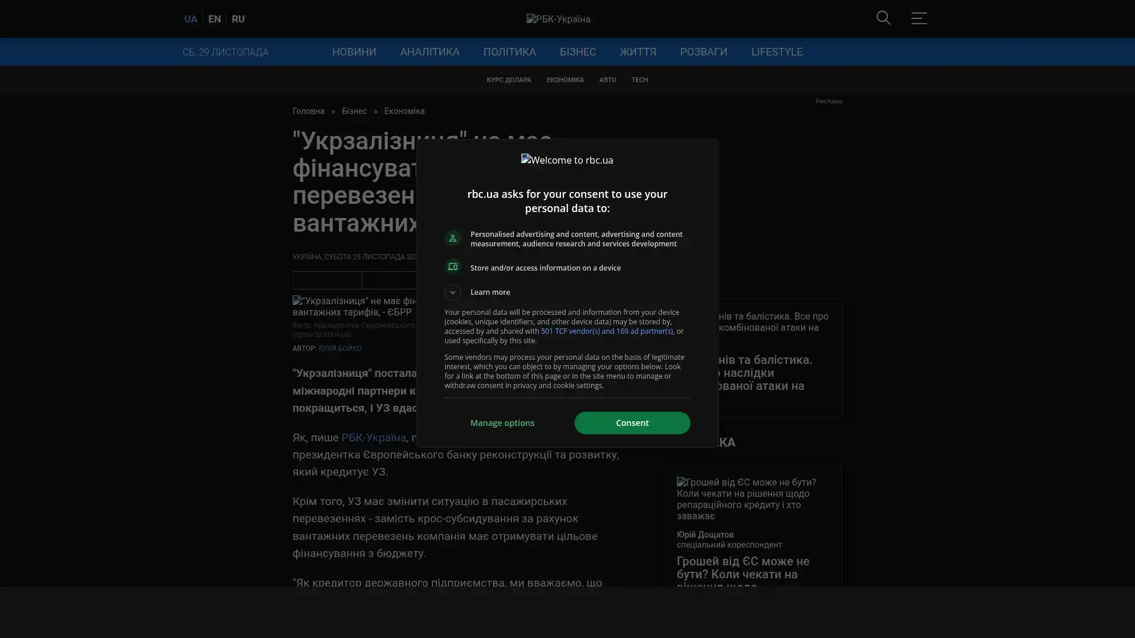Open author ЮЛІЯ БОЙКО link

(339, 349)
